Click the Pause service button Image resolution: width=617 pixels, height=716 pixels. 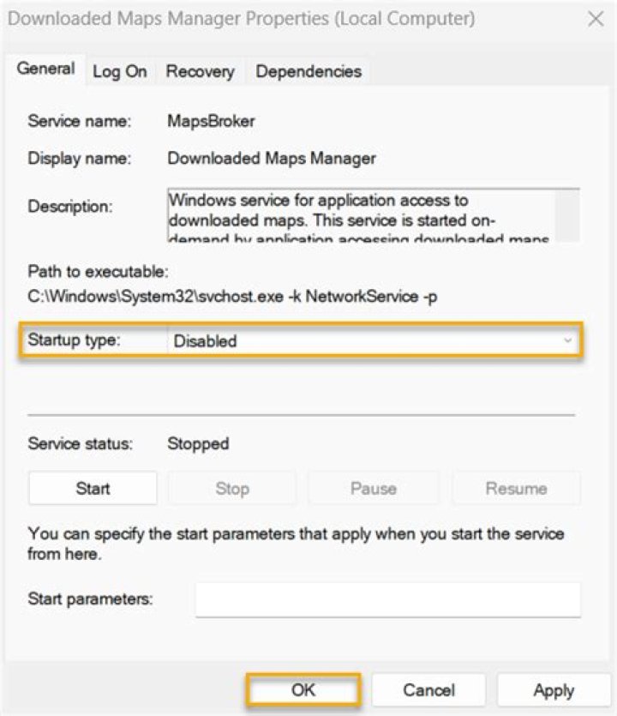tap(373, 489)
